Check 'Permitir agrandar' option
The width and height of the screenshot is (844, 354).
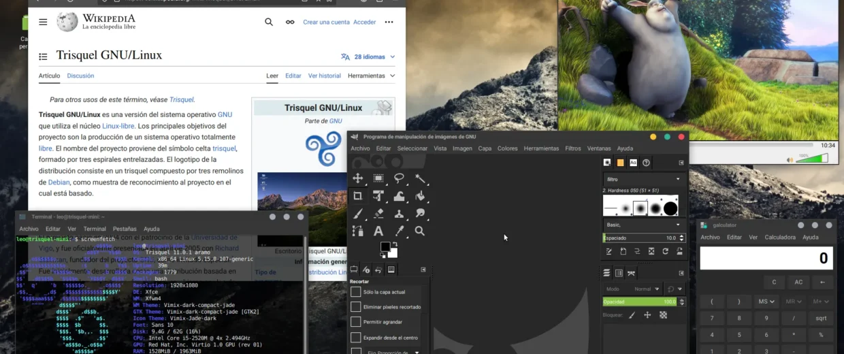point(356,322)
